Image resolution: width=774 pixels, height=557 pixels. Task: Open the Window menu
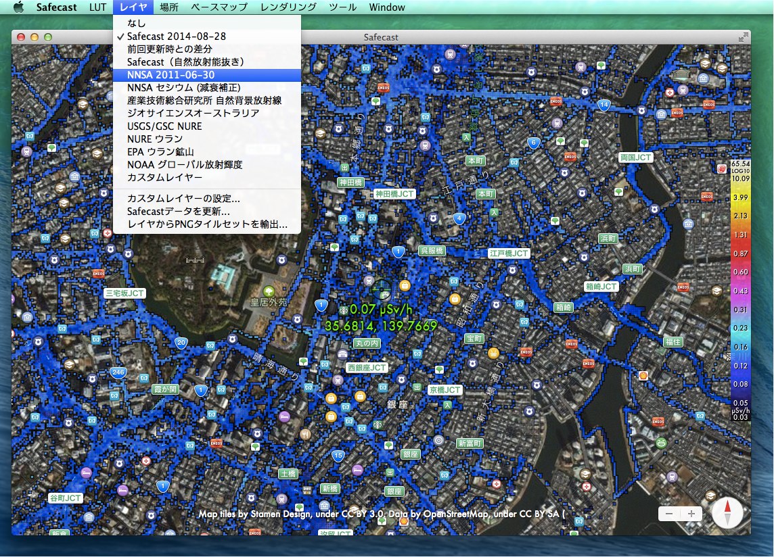(387, 7)
